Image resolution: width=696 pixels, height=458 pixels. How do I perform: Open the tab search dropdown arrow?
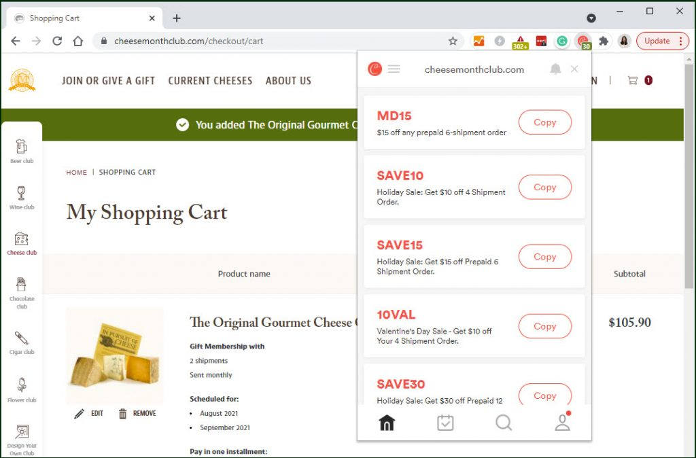tap(591, 18)
